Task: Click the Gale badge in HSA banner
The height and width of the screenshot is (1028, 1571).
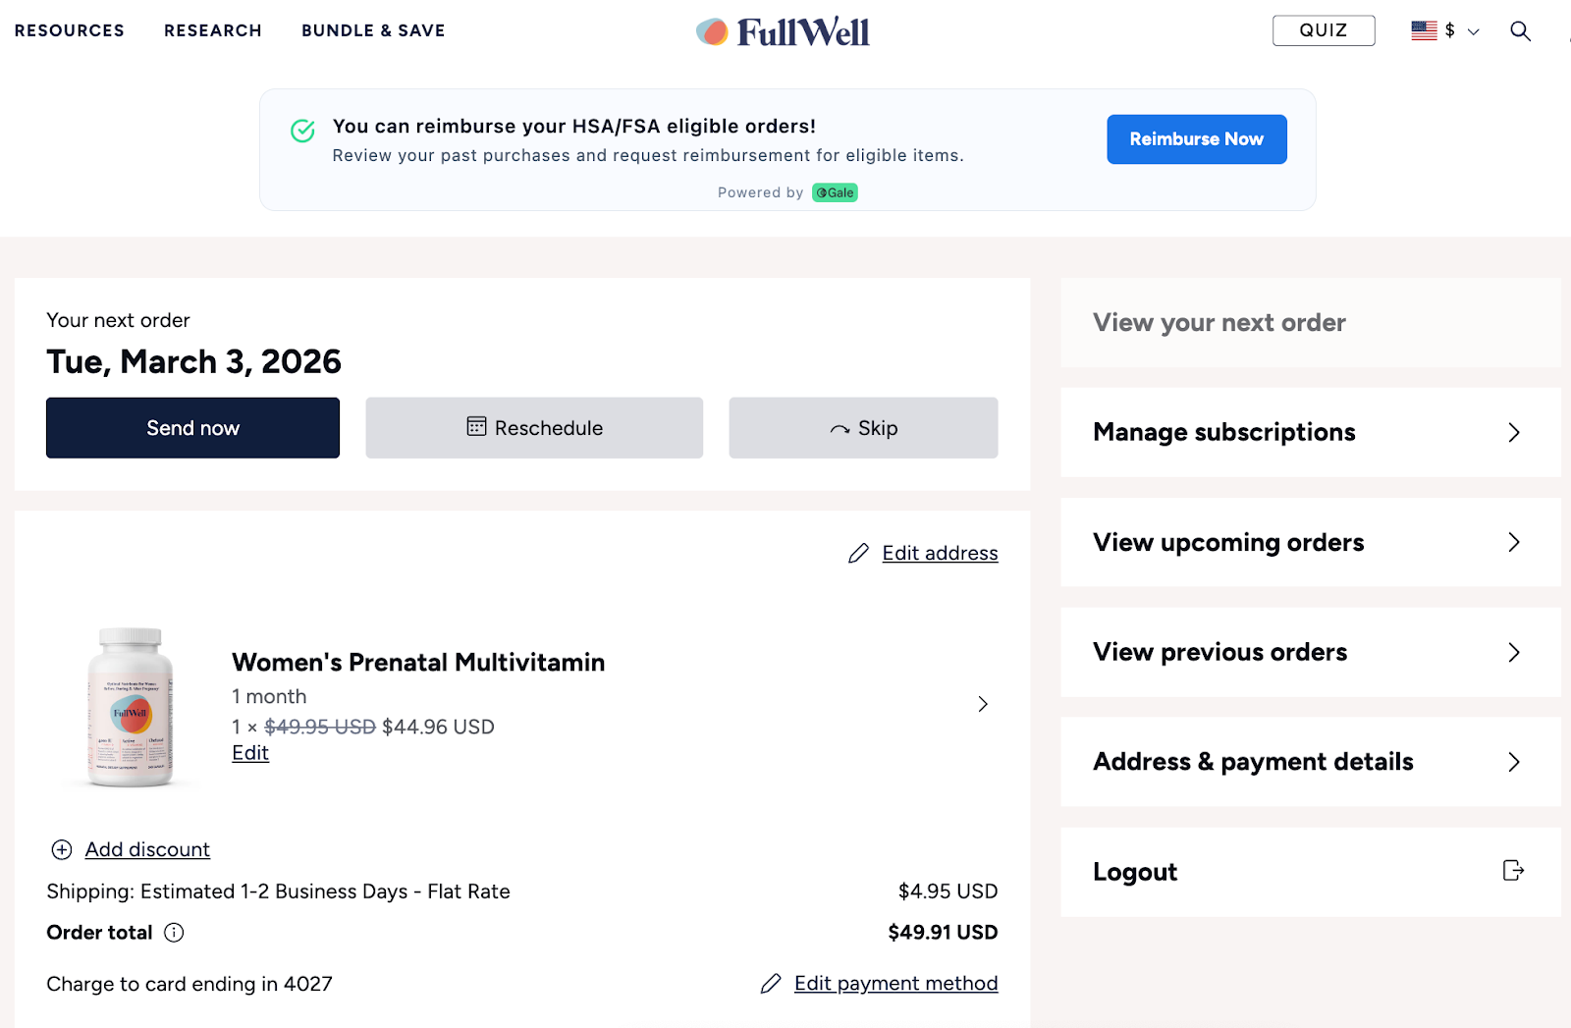Action: click(835, 192)
